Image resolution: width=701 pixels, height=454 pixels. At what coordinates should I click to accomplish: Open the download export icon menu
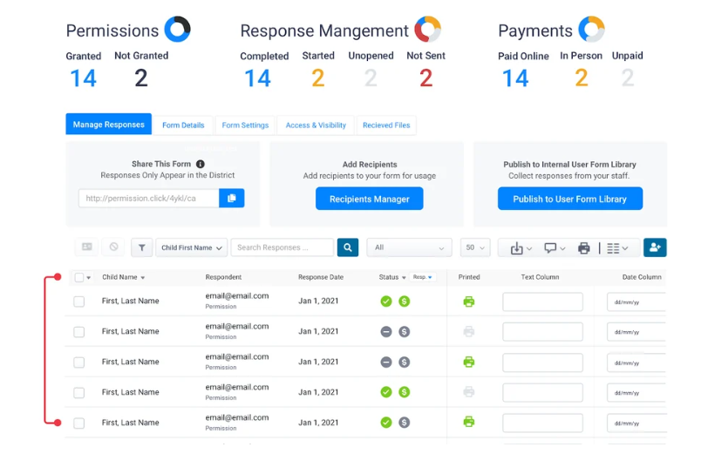(x=521, y=248)
